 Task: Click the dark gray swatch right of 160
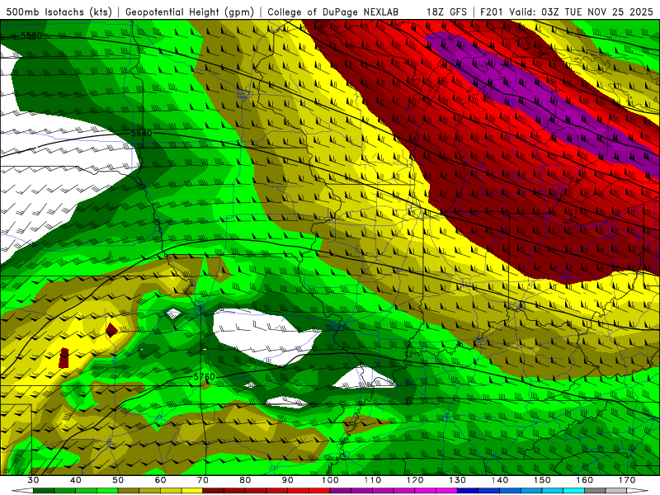595,491
